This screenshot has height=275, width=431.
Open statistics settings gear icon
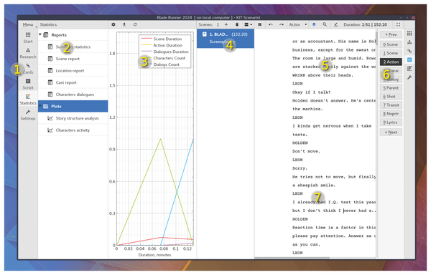(113, 24)
